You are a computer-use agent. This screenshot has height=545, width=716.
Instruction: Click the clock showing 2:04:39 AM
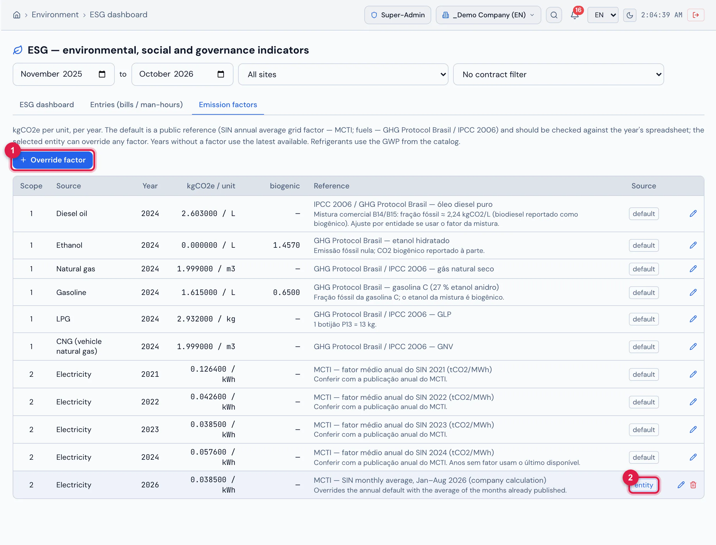(662, 15)
